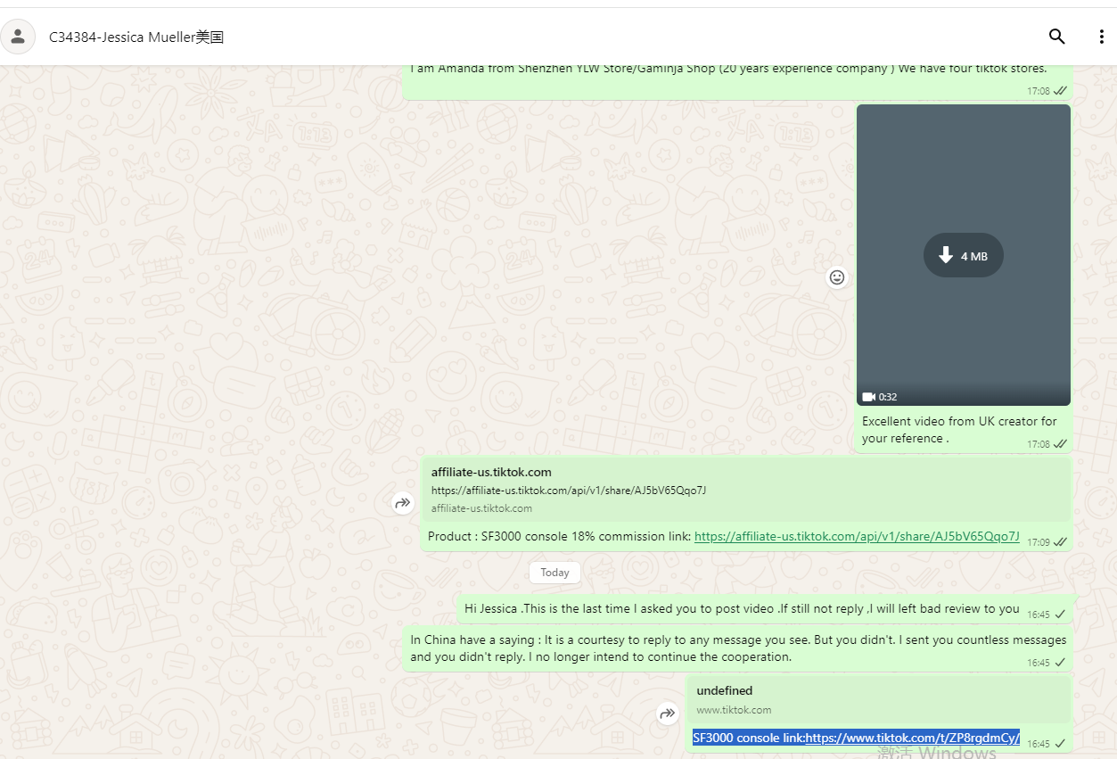Download the 4 MB video
1117x759 pixels.
tap(963, 256)
